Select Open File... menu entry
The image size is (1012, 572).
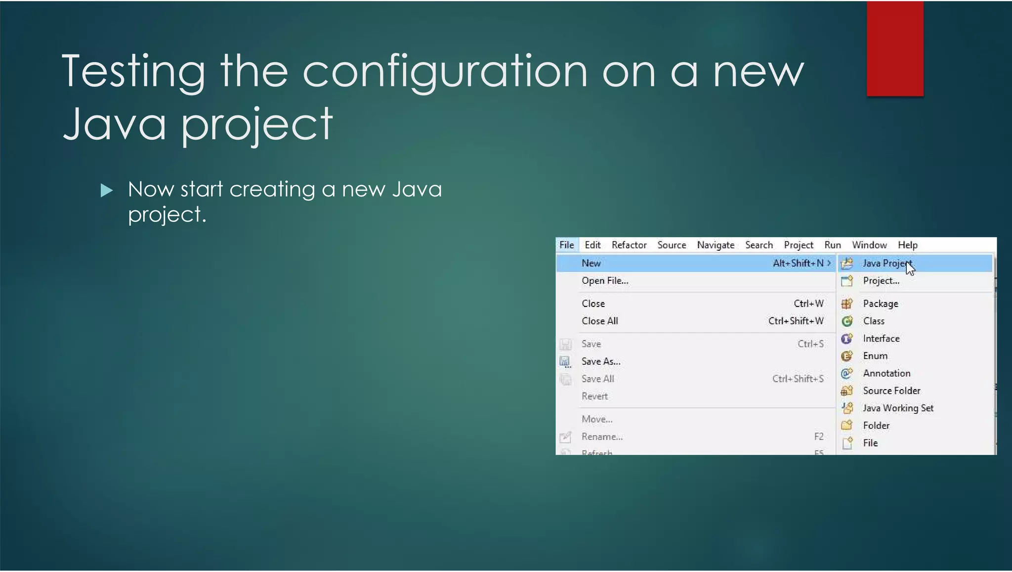605,280
